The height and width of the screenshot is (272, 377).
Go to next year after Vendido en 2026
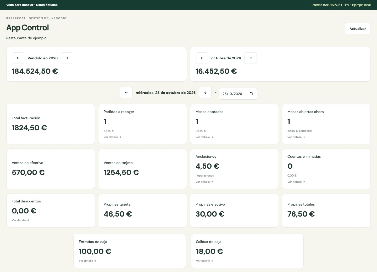pos(67,58)
